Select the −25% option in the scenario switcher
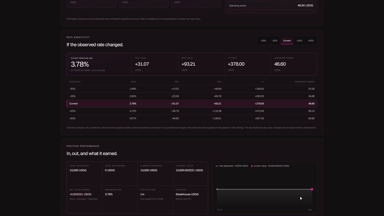The height and width of the screenshot is (216, 384). click(275, 41)
